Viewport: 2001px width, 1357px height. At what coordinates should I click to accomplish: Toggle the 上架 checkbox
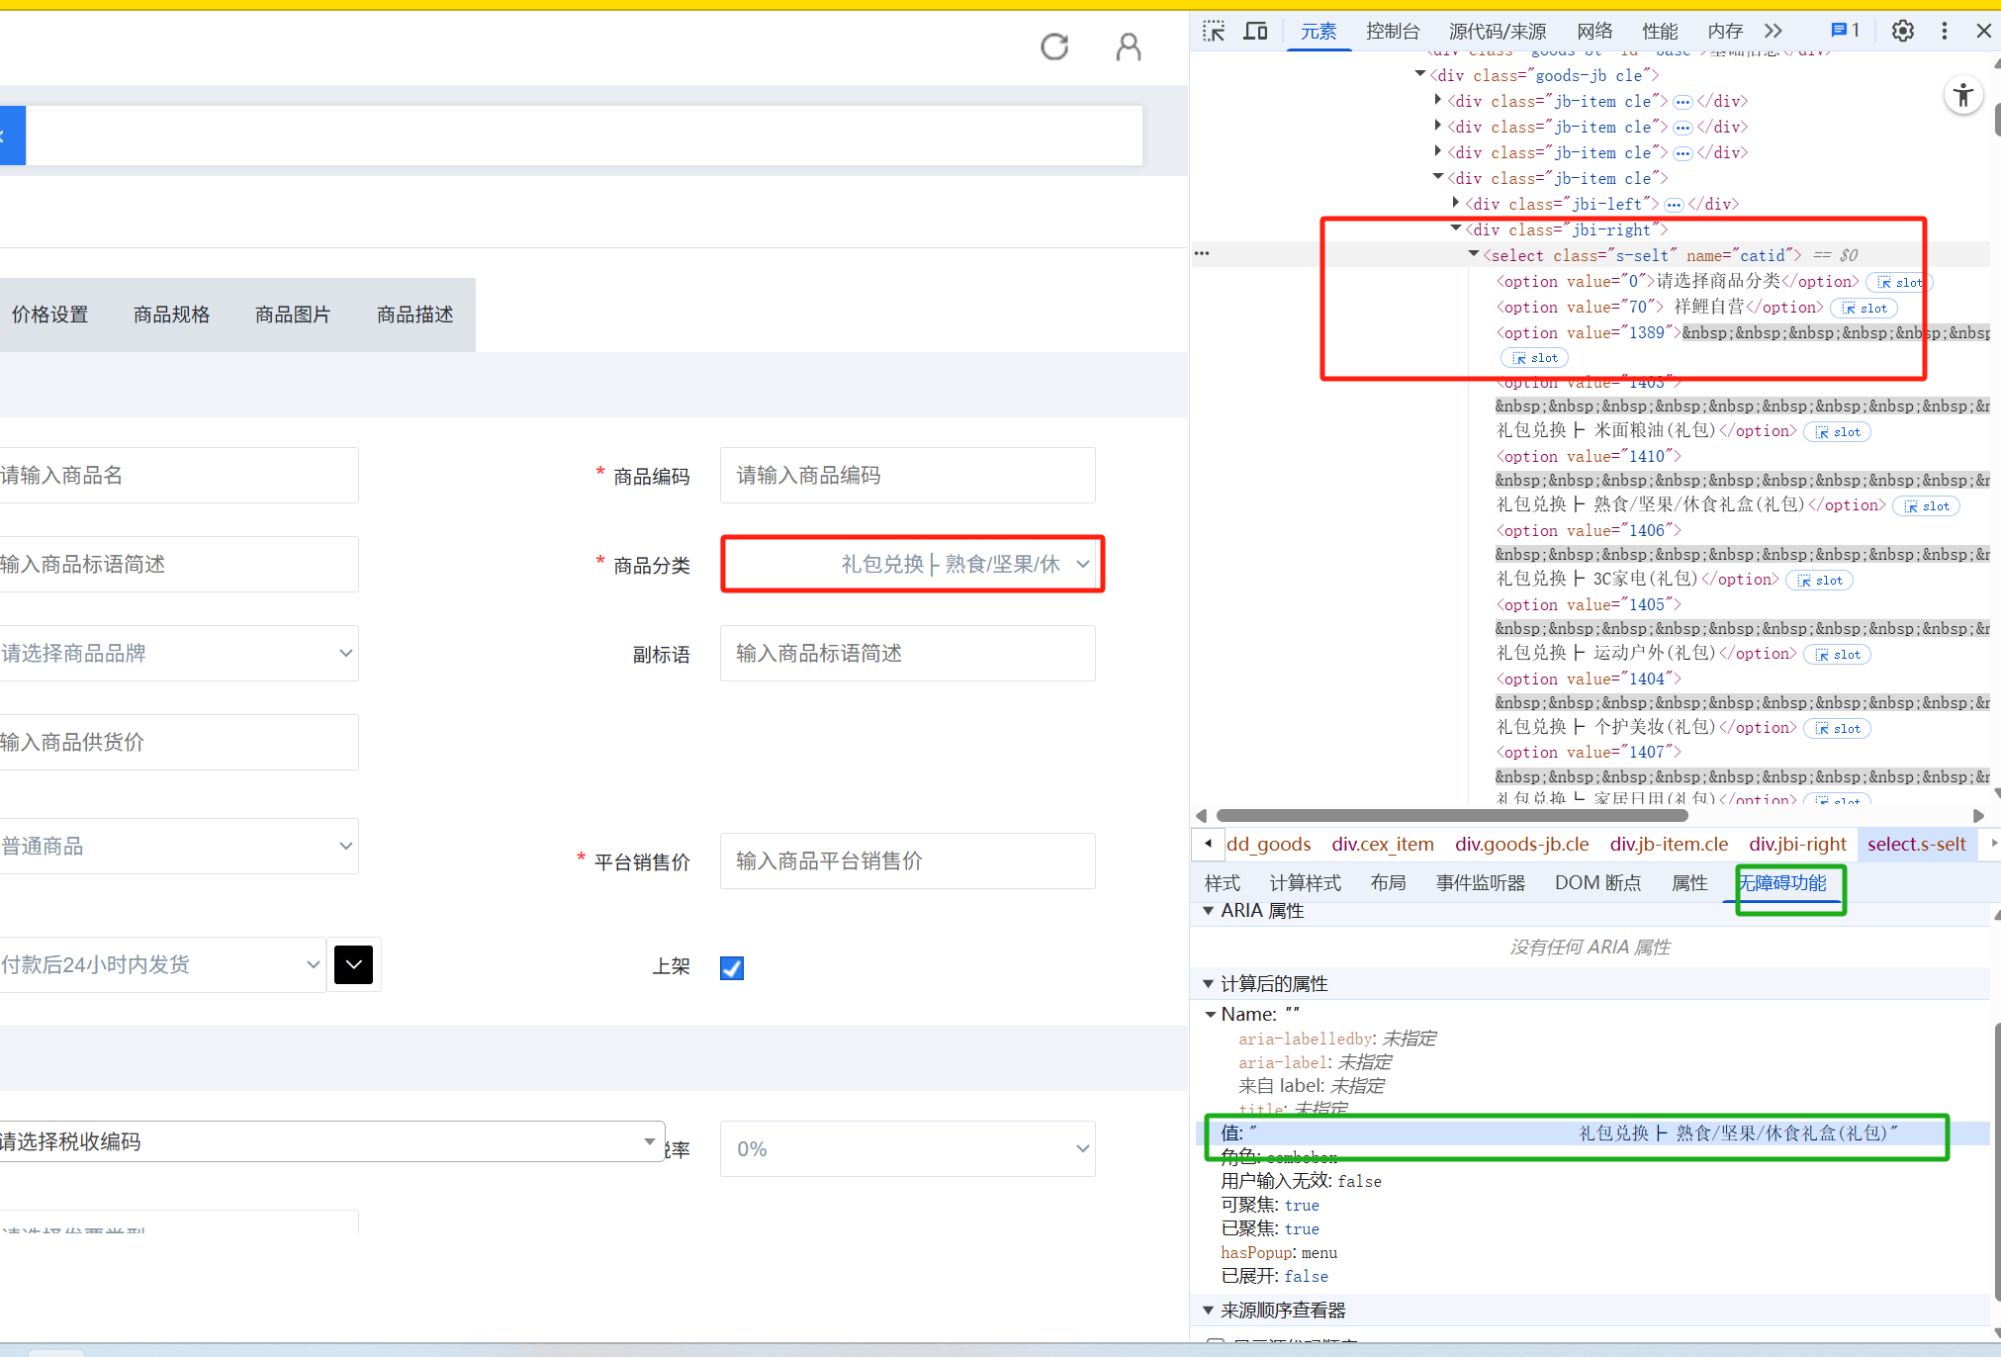(732, 967)
